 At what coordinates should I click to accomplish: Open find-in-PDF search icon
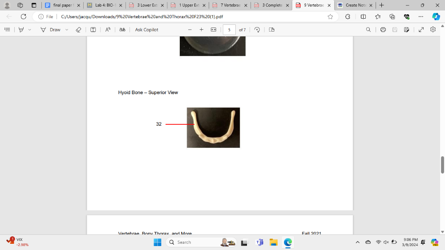pos(368,30)
